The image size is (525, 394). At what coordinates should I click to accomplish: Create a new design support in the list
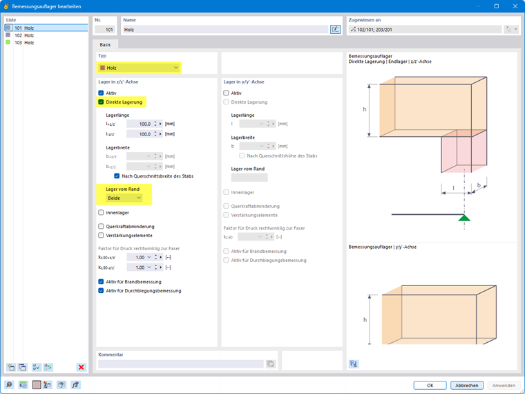tap(11, 367)
